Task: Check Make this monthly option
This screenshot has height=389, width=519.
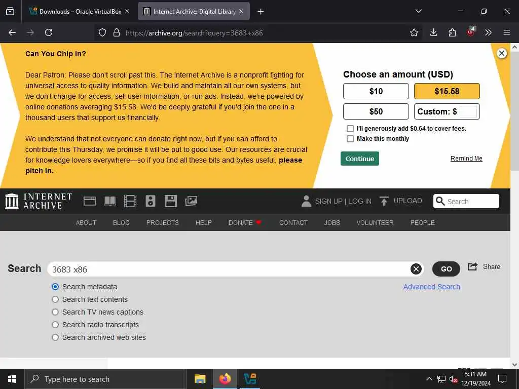Action: pyautogui.click(x=350, y=139)
